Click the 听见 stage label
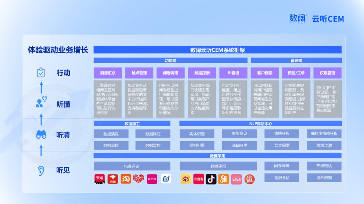 (x=63, y=170)
